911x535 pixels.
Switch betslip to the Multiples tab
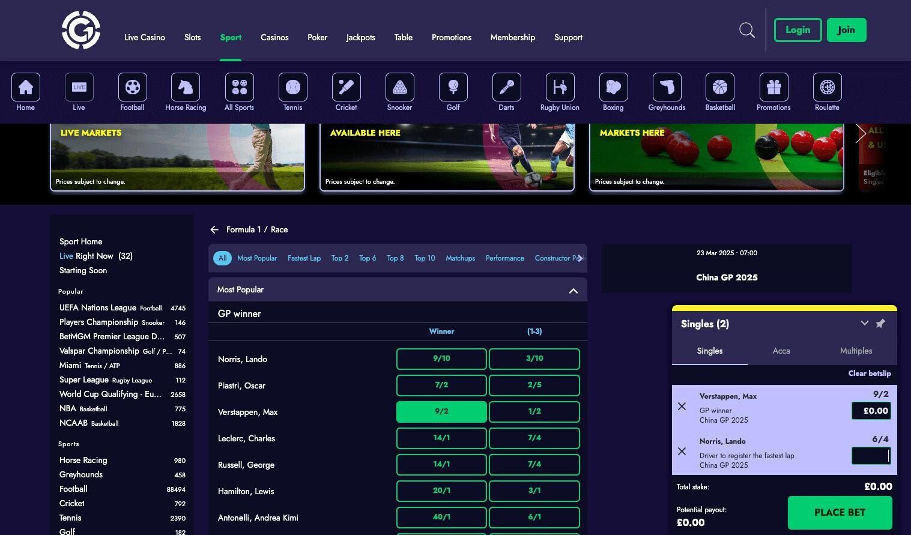pyautogui.click(x=856, y=351)
